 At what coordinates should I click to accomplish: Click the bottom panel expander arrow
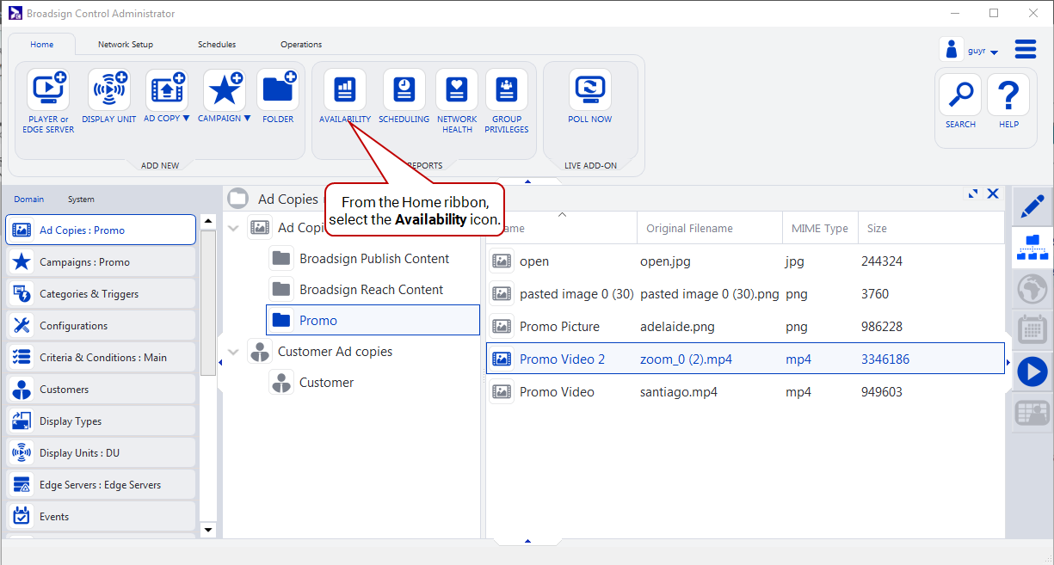tap(527, 541)
